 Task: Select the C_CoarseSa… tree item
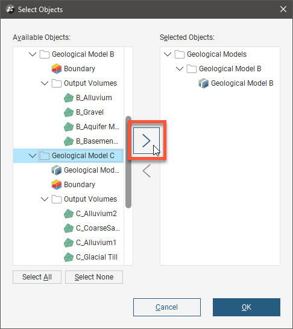[92, 228]
